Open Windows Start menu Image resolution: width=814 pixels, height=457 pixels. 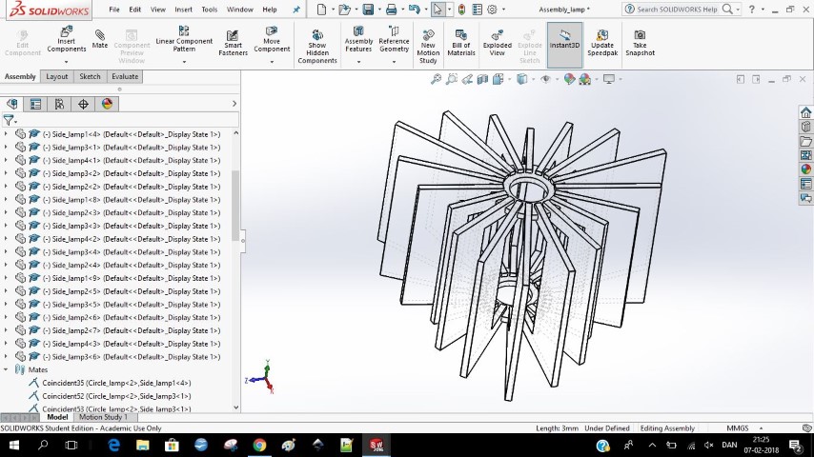(14, 445)
